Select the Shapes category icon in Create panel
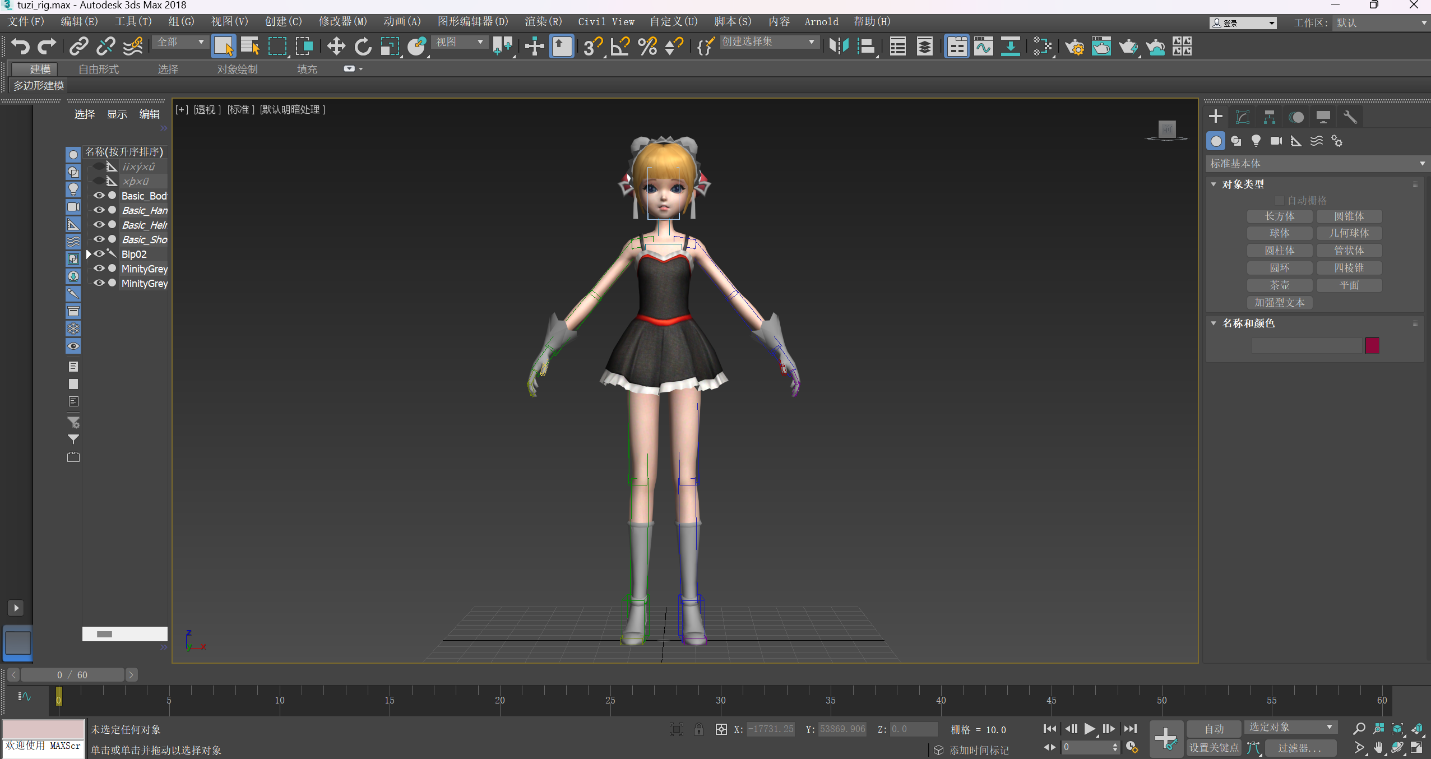 click(1236, 141)
